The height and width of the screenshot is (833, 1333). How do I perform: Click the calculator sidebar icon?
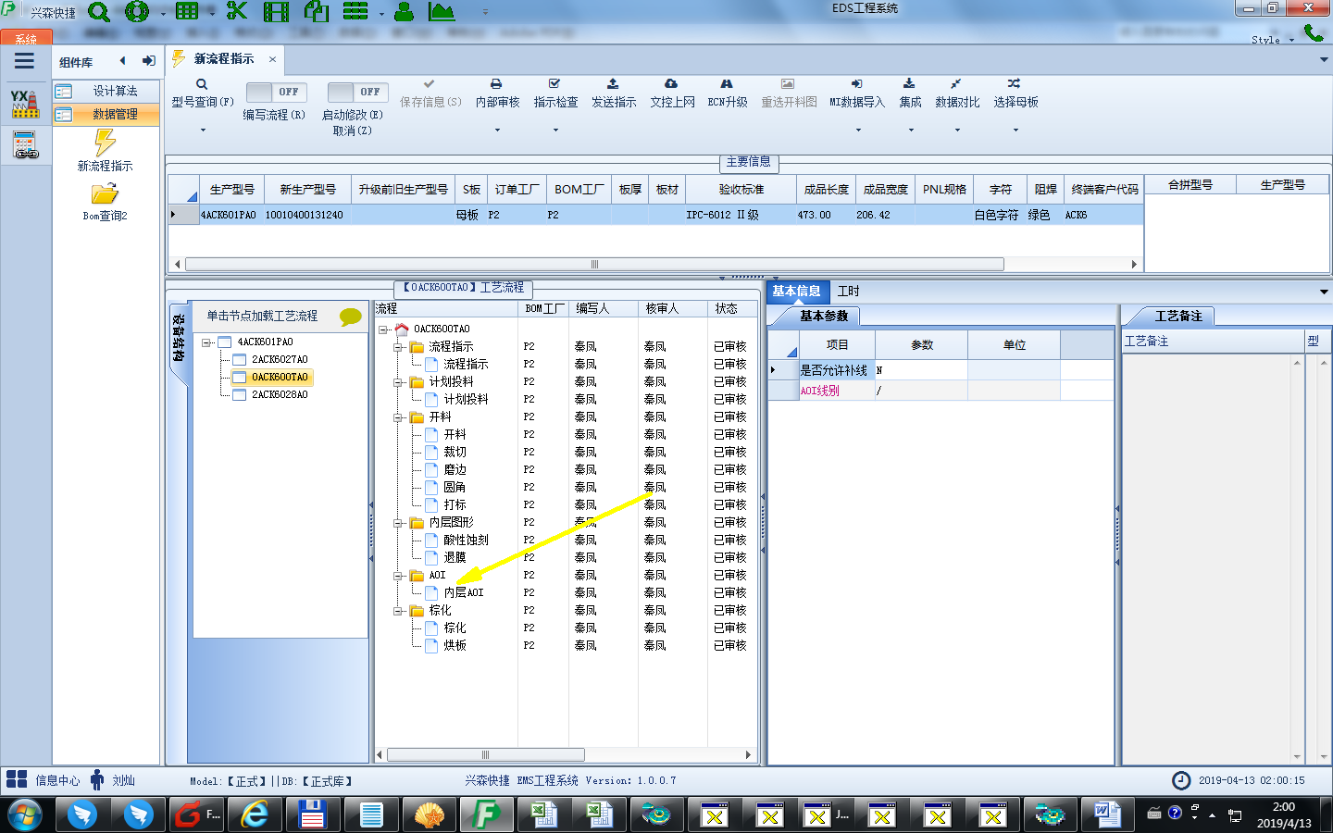[25, 145]
